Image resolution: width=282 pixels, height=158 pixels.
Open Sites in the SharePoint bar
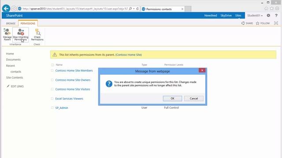pyautogui.click(x=238, y=15)
